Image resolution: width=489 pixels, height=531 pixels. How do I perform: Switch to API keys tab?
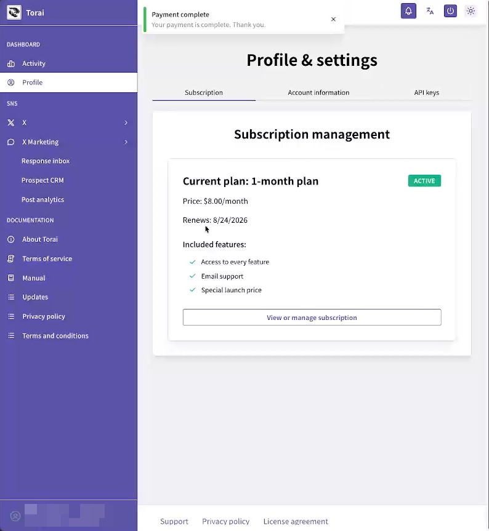click(x=426, y=92)
